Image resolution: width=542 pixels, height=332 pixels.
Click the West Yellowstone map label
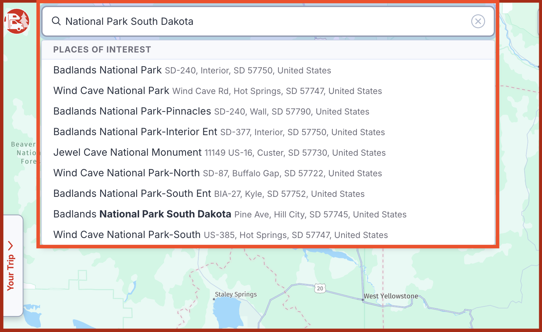point(391,296)
